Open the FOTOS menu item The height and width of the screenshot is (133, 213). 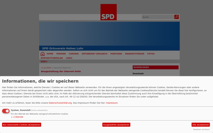pos(151,54)
